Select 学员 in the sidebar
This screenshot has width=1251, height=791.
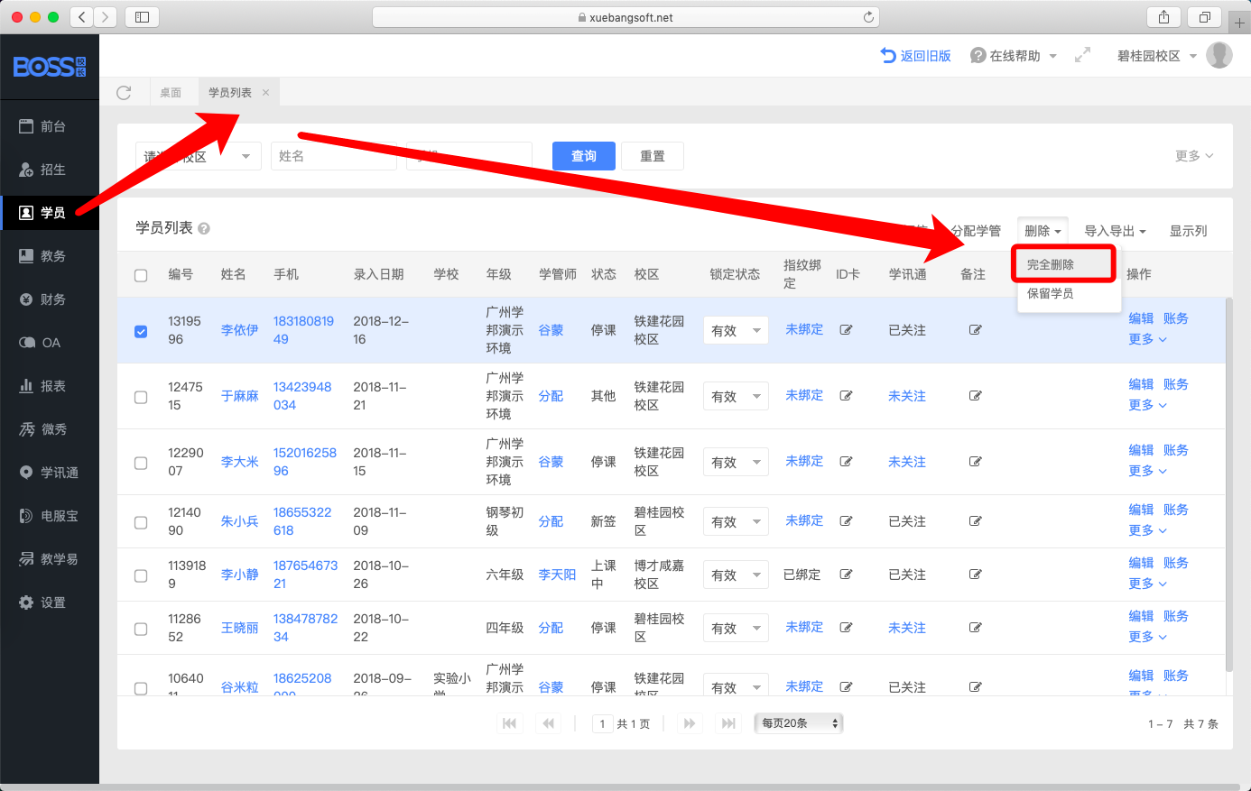point(50,213)
